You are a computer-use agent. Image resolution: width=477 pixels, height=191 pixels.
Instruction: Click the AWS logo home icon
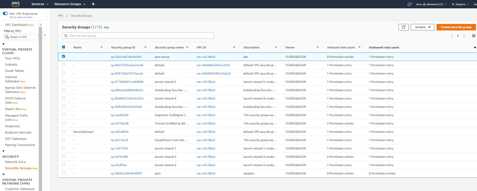(x=15, y=4)
